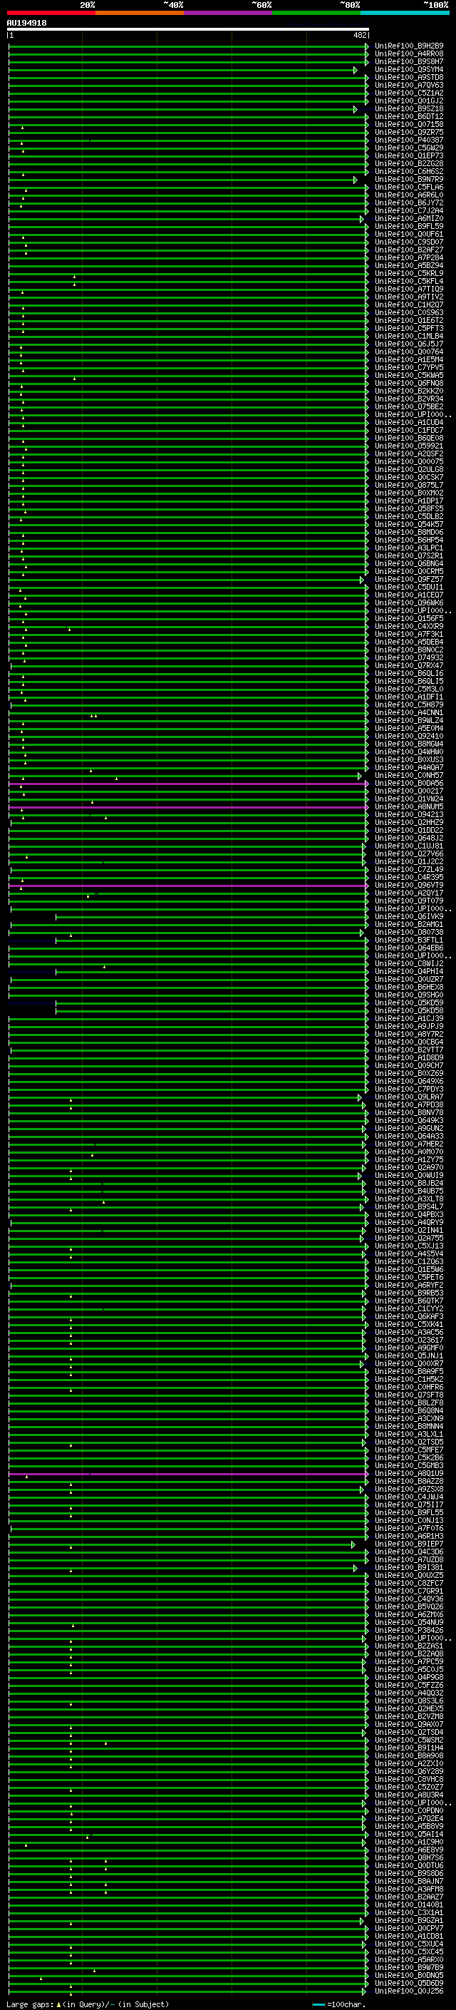Select hit label UniRef100_Q07158
Image resolution: width=456 pixels, height=2010 pixels.
(x=409, y=124)
